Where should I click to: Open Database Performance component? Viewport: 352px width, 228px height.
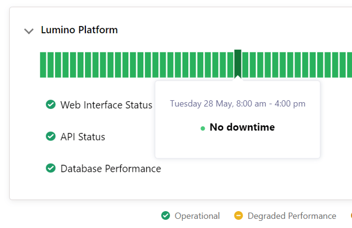[111, 169]
